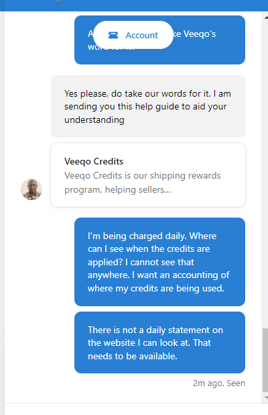This screenshot has width=268, height=415.
Task: Select the "I'm being charged daily" message bubble
Action: [x=159, y=262]
